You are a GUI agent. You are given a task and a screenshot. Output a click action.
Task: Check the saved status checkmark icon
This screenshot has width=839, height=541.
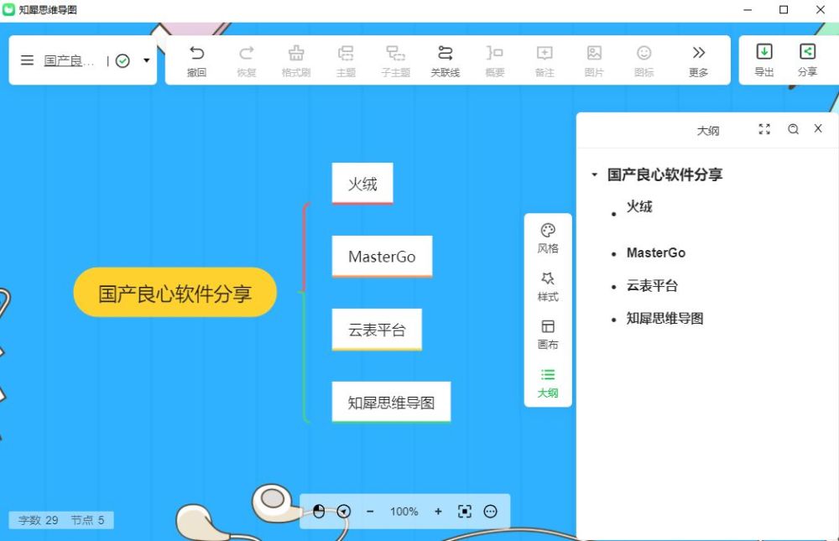pos(122,61)
